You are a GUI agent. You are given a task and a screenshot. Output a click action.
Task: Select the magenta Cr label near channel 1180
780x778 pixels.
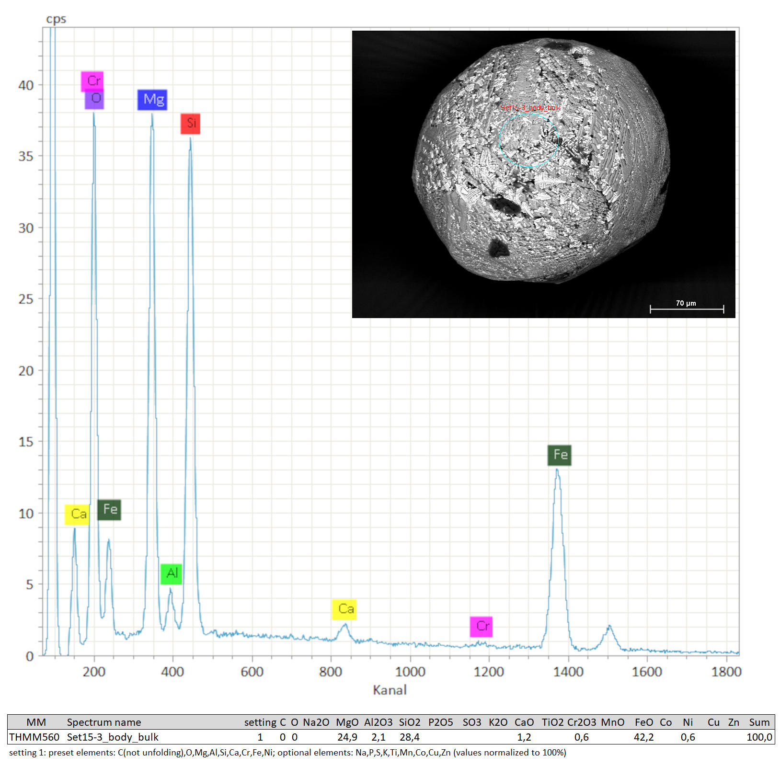coord(481,626)
